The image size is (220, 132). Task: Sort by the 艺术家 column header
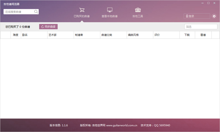pyautogui.click(x=60, y=35)
